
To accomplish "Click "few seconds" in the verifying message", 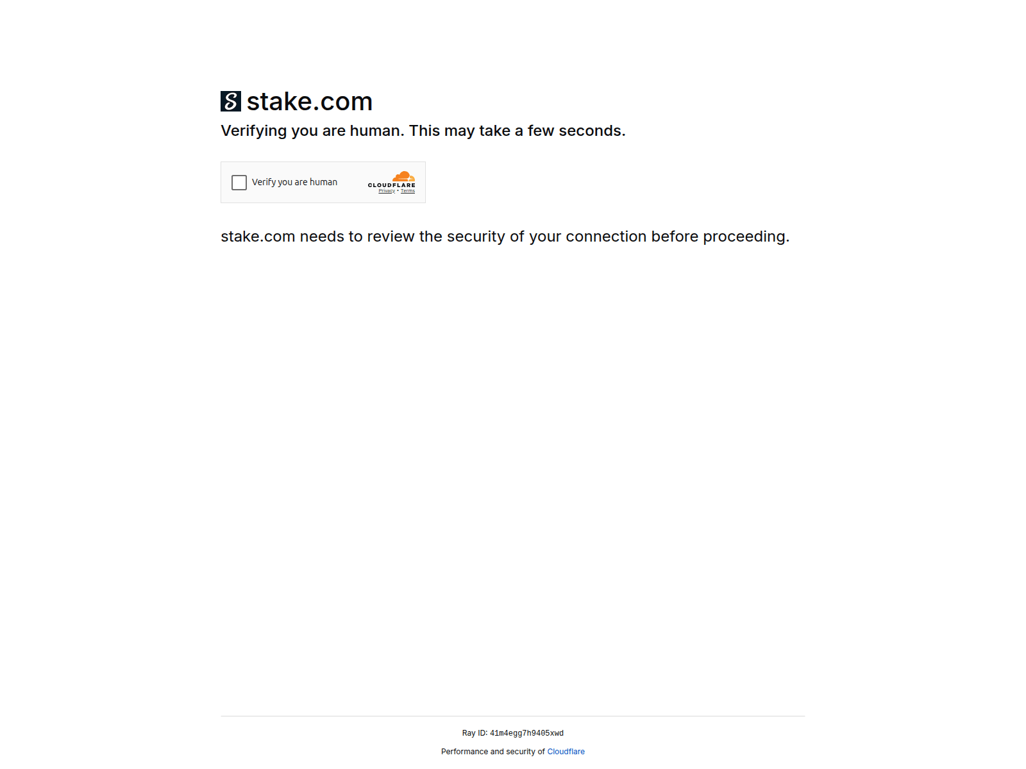I will [x=575, y=131].
